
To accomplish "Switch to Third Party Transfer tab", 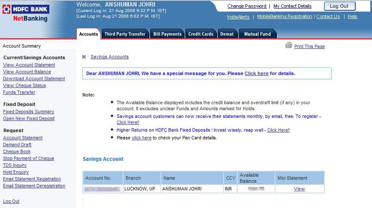I will pyautogui.click(x=125, y=34).
